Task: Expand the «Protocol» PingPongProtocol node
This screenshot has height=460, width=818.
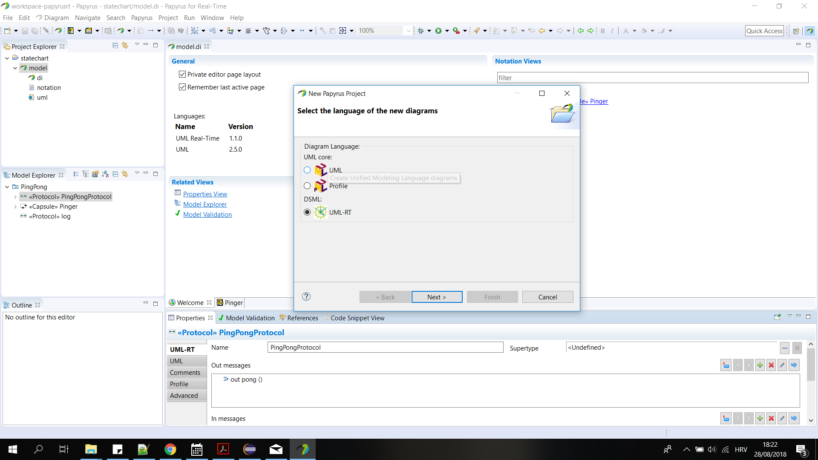Action: click(x=15, y=196)
